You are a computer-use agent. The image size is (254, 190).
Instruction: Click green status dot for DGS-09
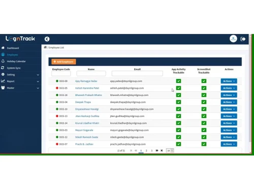(57, 81)
